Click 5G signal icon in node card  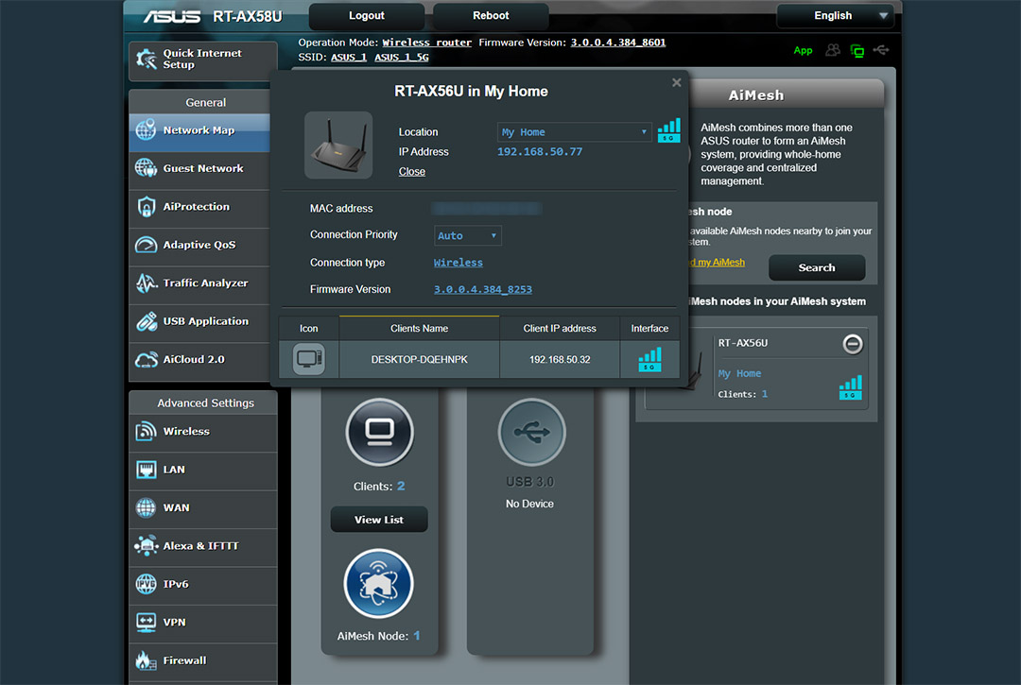point(851,387)
